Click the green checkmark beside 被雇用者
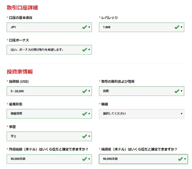 [x=85, y=114]
